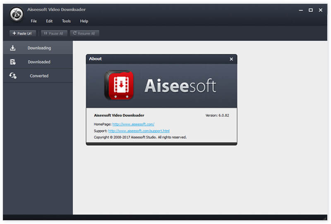Click the Pause All button
This screenshot has width=331, height=224.
click(x=54, y=33)
